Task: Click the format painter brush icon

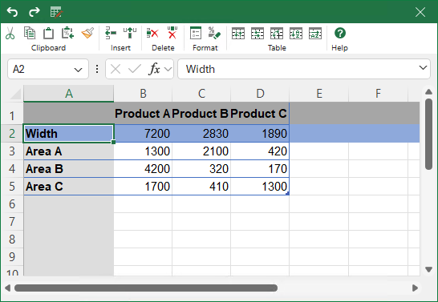Action: [87, 33]
